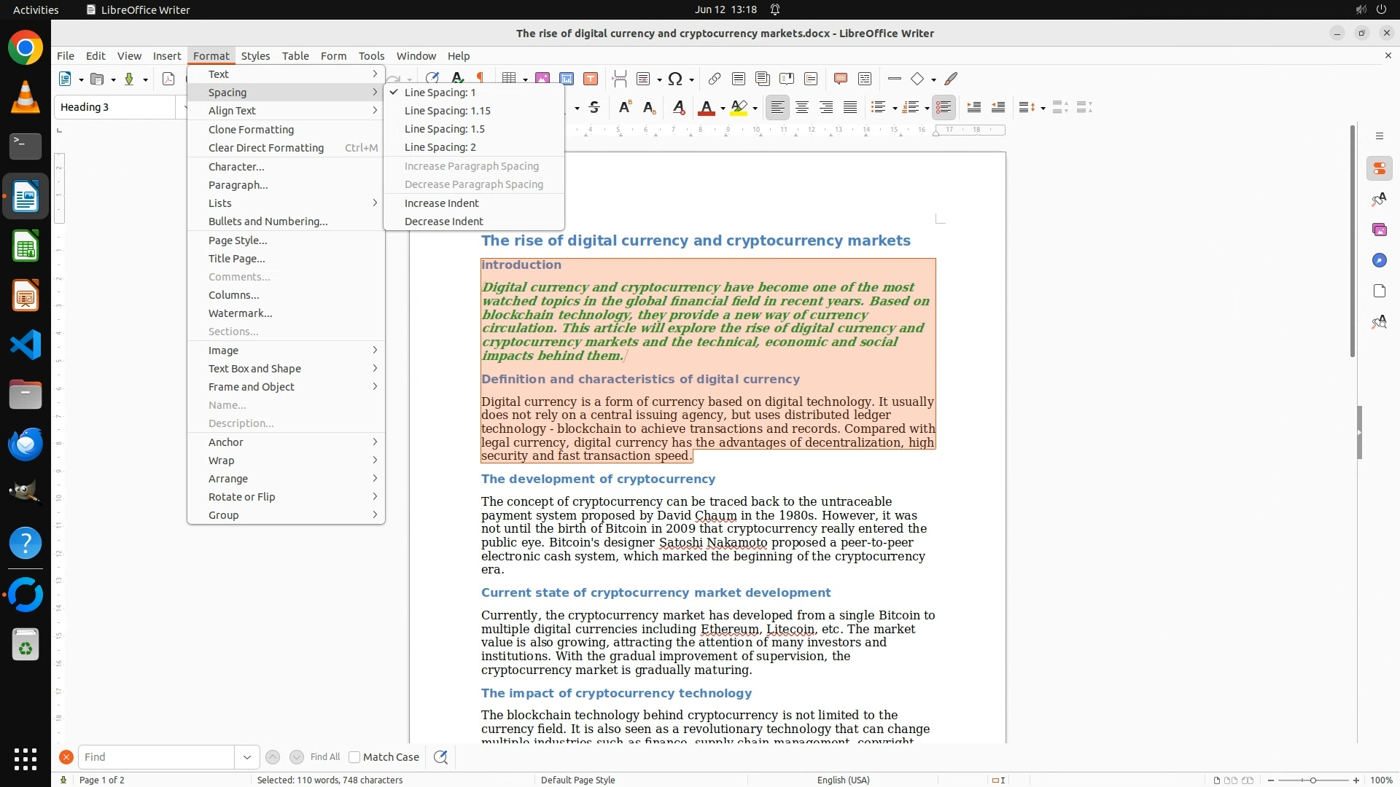Image resolution: width=1400 pixels, height=787 pixels.
Task: Toggle the Left align button
Action: (x=778, y=108)
